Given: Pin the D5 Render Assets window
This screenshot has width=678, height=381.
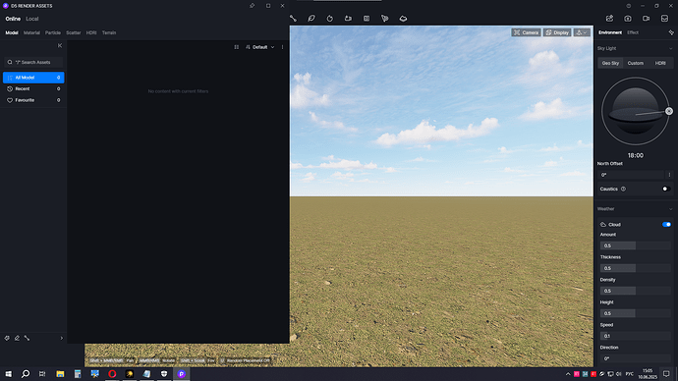Looking at the screenshot, I should [x=253, y=6].
